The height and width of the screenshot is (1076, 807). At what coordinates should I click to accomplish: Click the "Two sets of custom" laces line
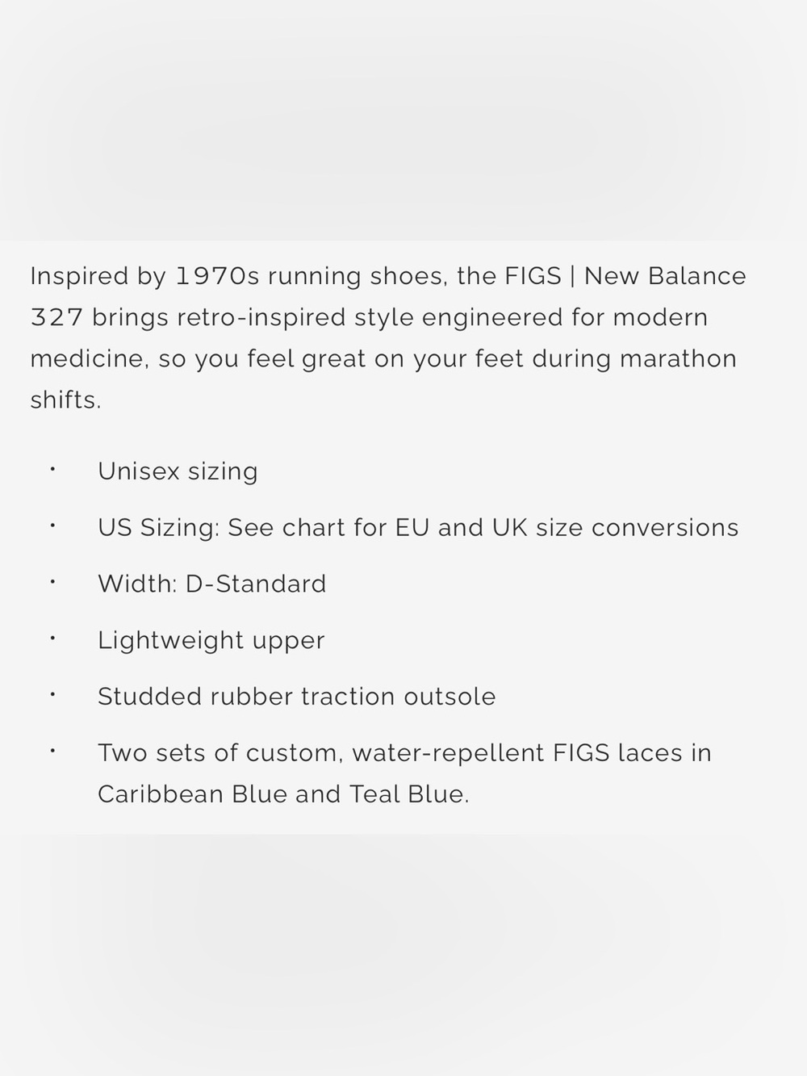[404, 753]
